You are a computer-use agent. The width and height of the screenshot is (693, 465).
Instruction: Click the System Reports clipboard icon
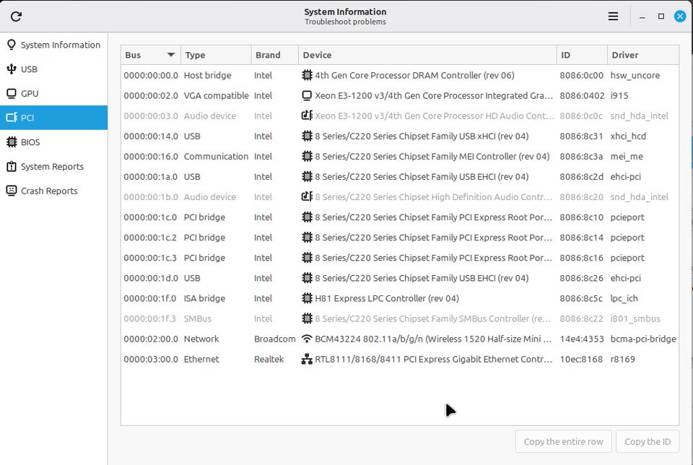tap(12, 166)
